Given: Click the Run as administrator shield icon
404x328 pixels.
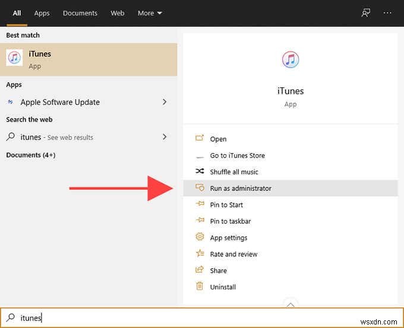Looking at the screenshot, I should (200, 188).
